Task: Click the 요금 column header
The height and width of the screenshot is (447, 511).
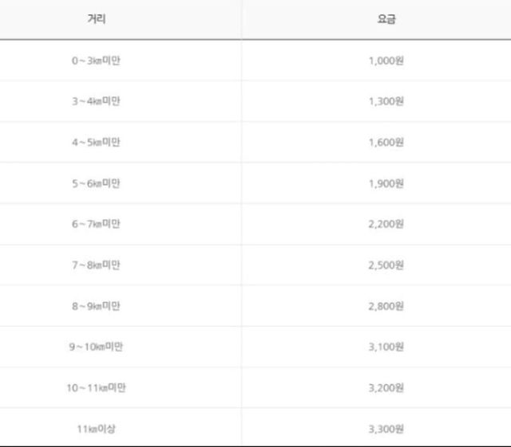Action: click(x=386, y=19)
